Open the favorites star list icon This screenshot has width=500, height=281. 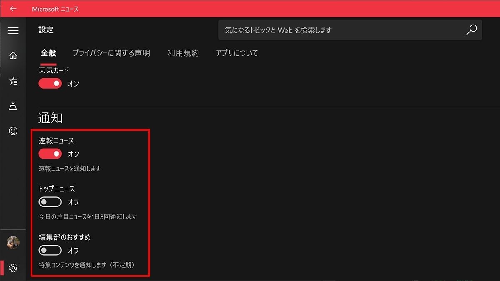coord(13,81)
